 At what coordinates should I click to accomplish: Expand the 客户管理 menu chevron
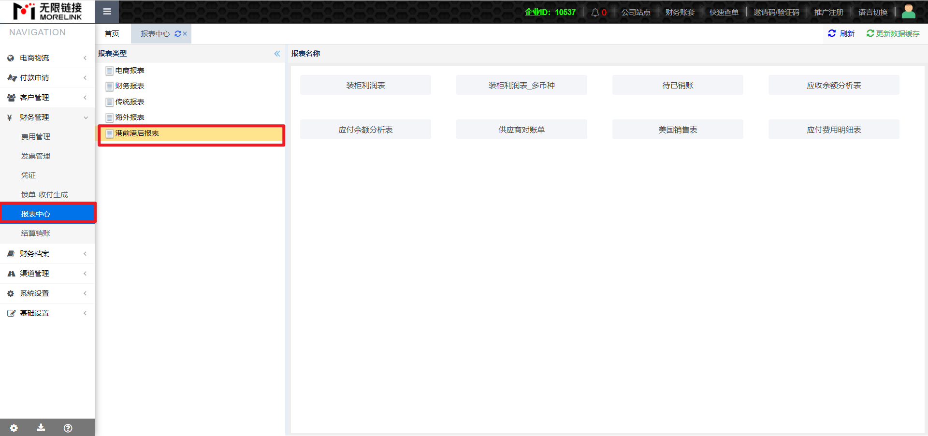coord(85,97)
